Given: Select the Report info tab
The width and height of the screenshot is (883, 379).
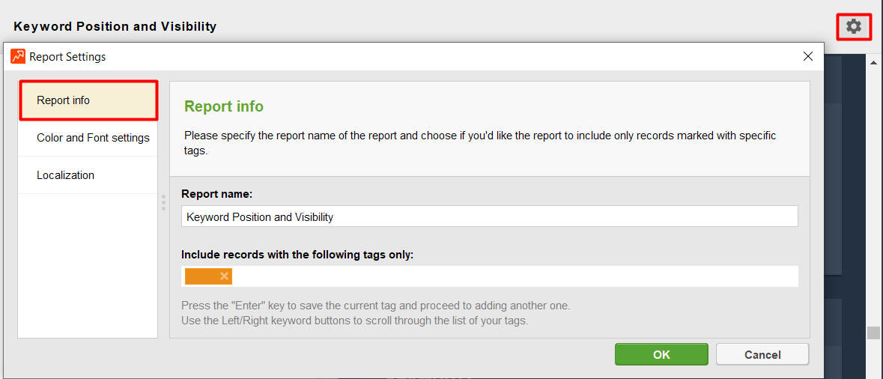Looking at the screenshot, I should point(88,100).
